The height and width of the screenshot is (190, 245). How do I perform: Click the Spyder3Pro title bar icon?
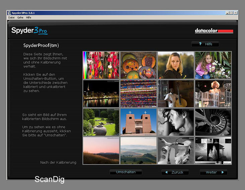(9, 13)
